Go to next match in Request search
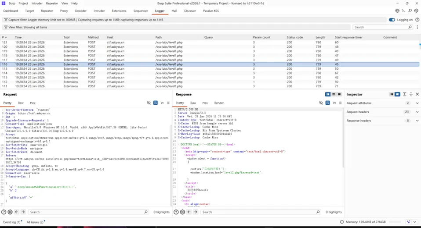The height and width of the screenshot is (228, 421). (x=23, y=212)
